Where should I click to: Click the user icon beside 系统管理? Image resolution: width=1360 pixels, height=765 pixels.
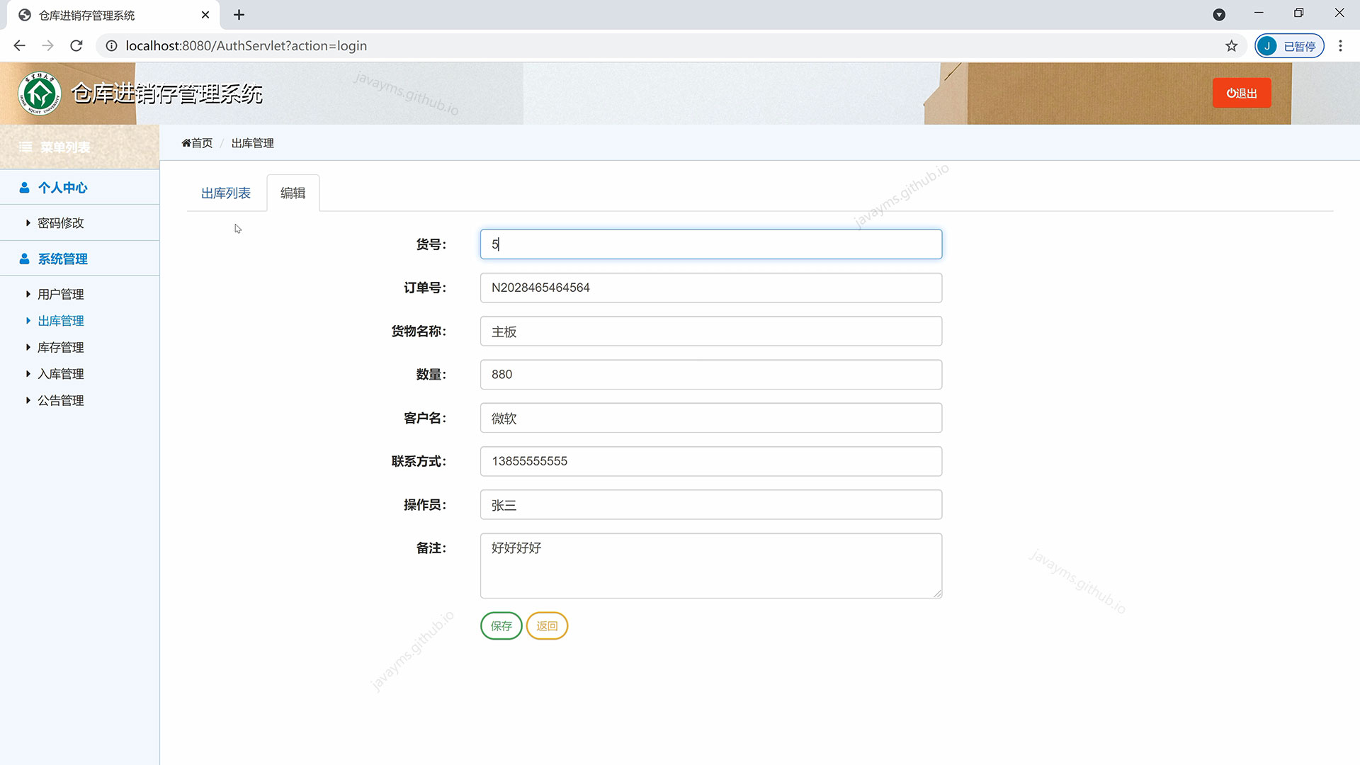click(x=24, y=259)
